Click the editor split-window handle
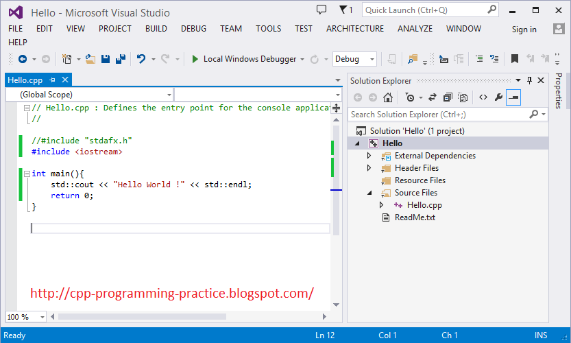The height and width of the screenshot is (343, 571). (x=337, y=108)
